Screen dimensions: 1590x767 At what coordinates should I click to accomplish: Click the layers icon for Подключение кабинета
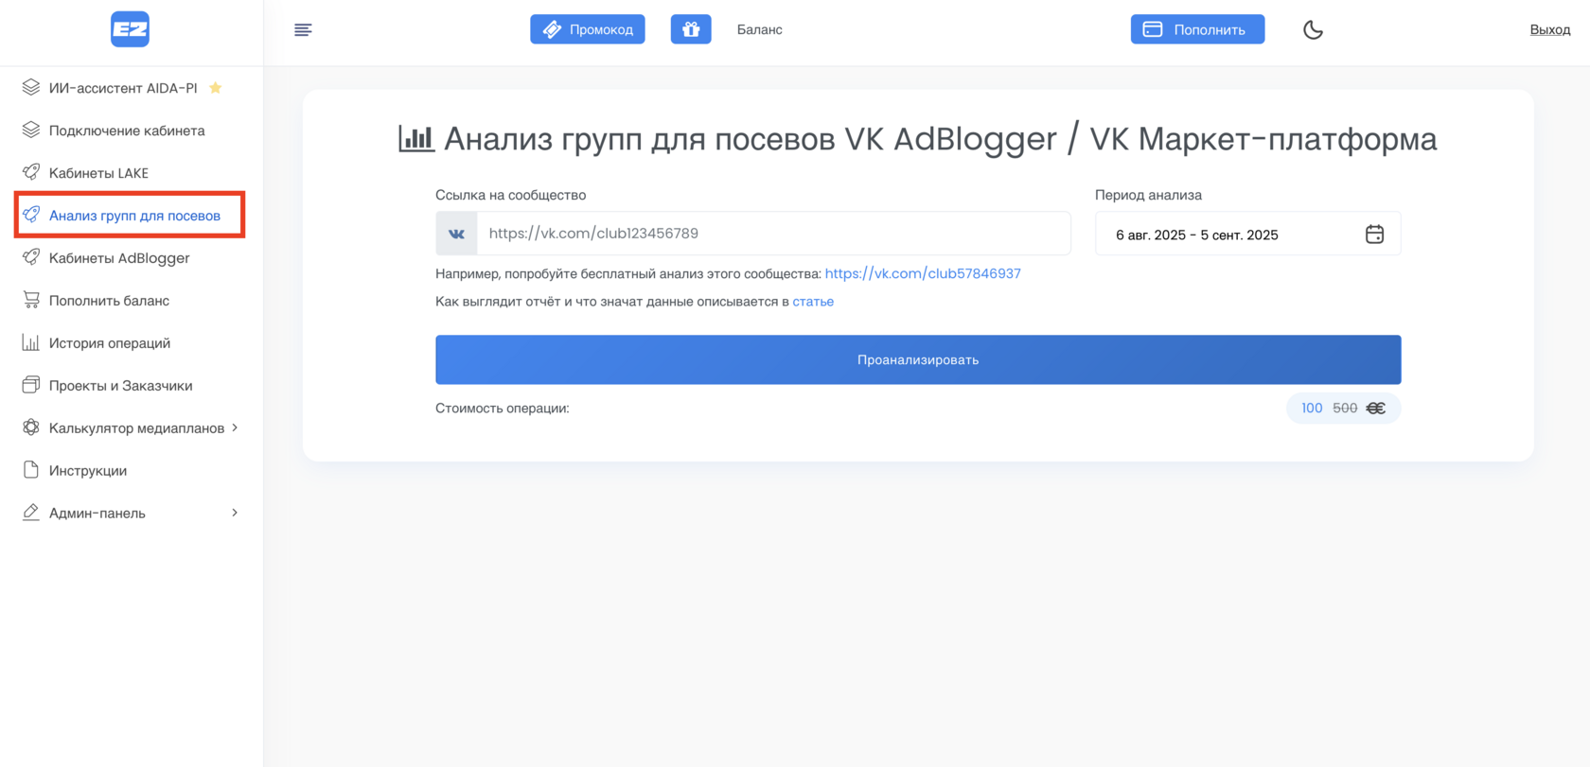tap(31, 130)
